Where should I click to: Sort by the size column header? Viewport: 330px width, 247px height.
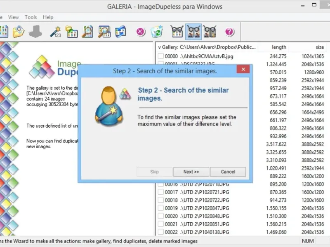[x=319, y=47]
